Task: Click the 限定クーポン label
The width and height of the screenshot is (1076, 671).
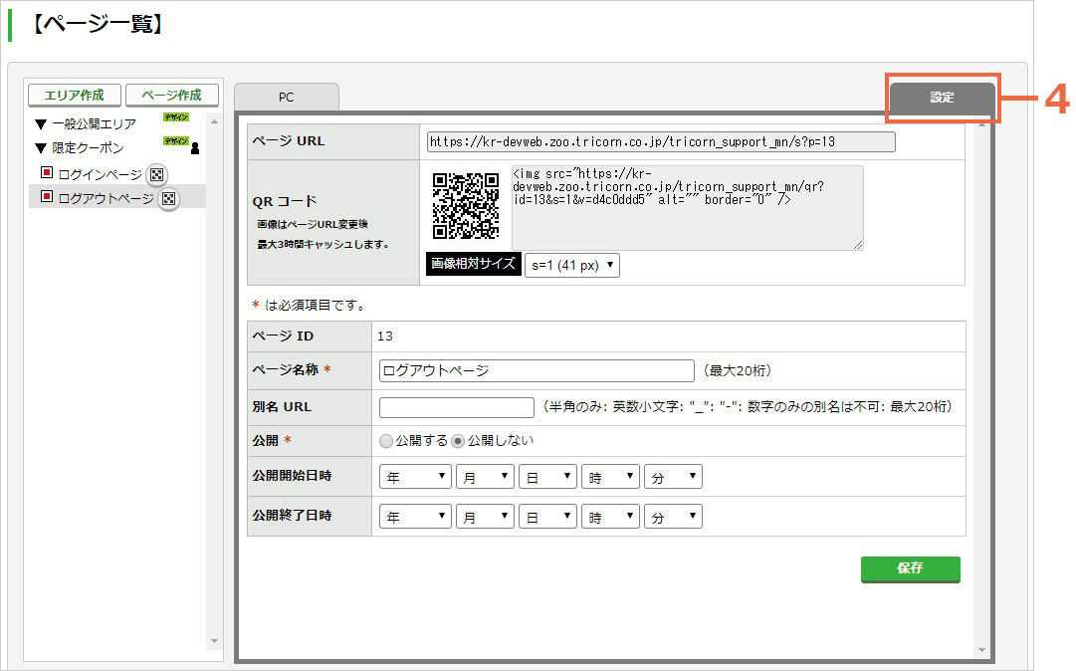Action: (x=88, y=148)
